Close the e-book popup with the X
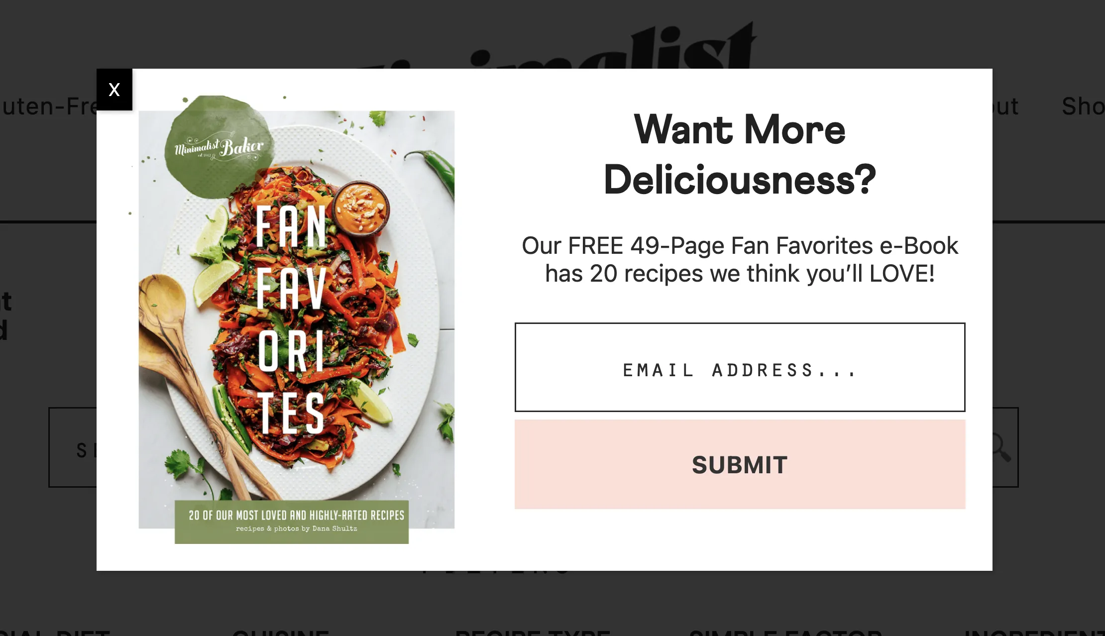 tap(114, 90)
